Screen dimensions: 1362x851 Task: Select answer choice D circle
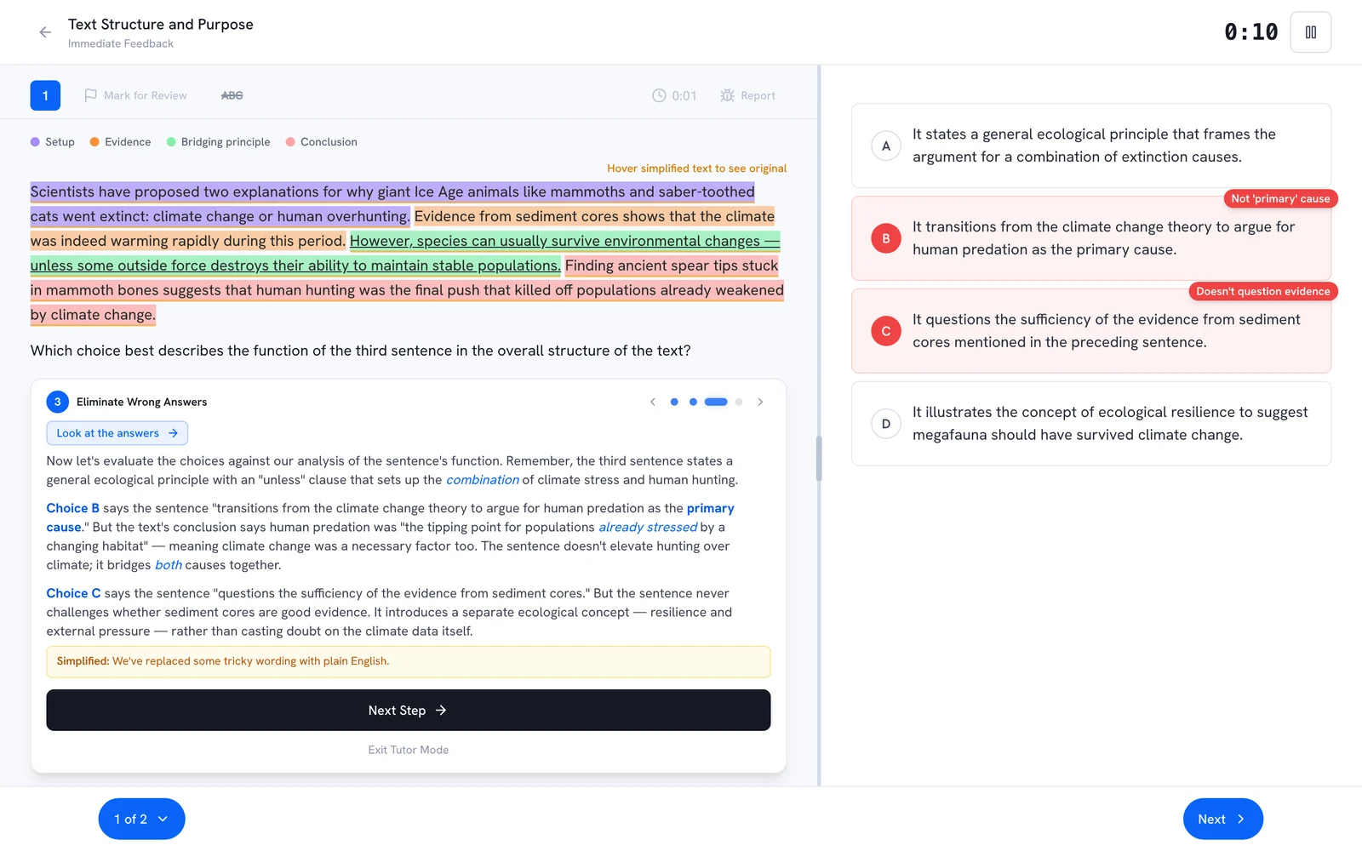pyautogui.click(x=885, y=424)
